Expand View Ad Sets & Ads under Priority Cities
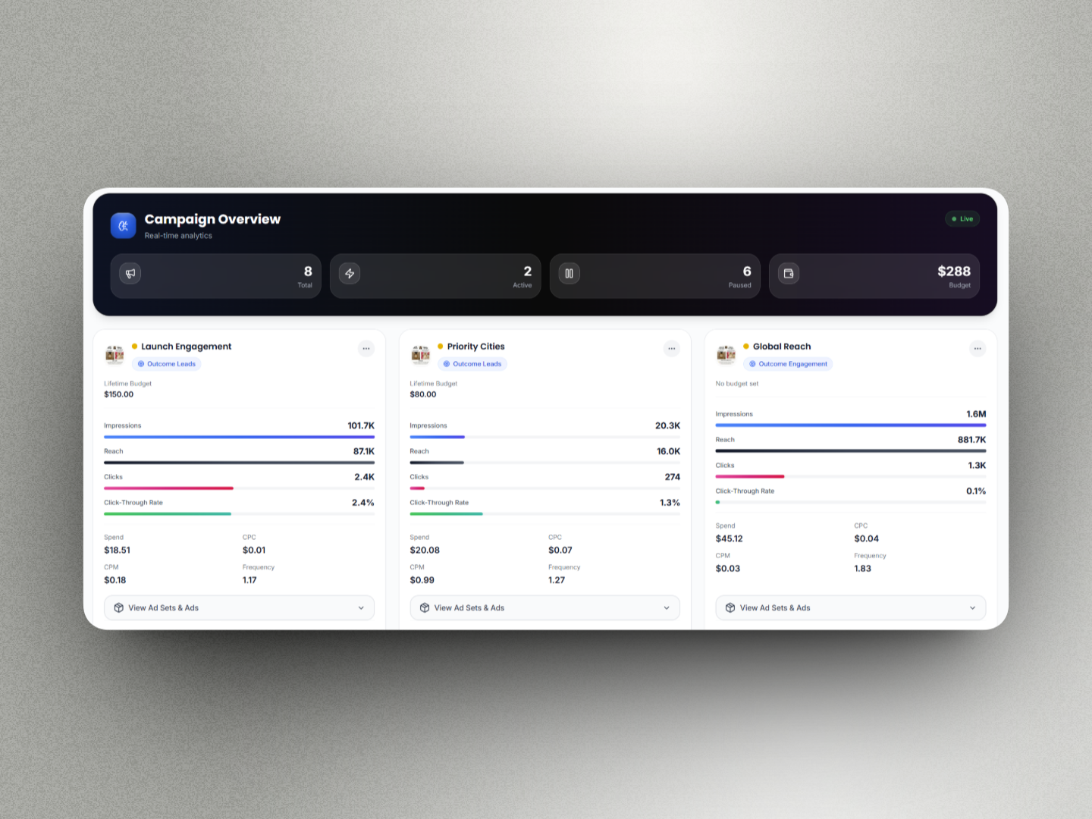Image resolution: width=1092 pixels, height=819 pixels. pos(544,607)
